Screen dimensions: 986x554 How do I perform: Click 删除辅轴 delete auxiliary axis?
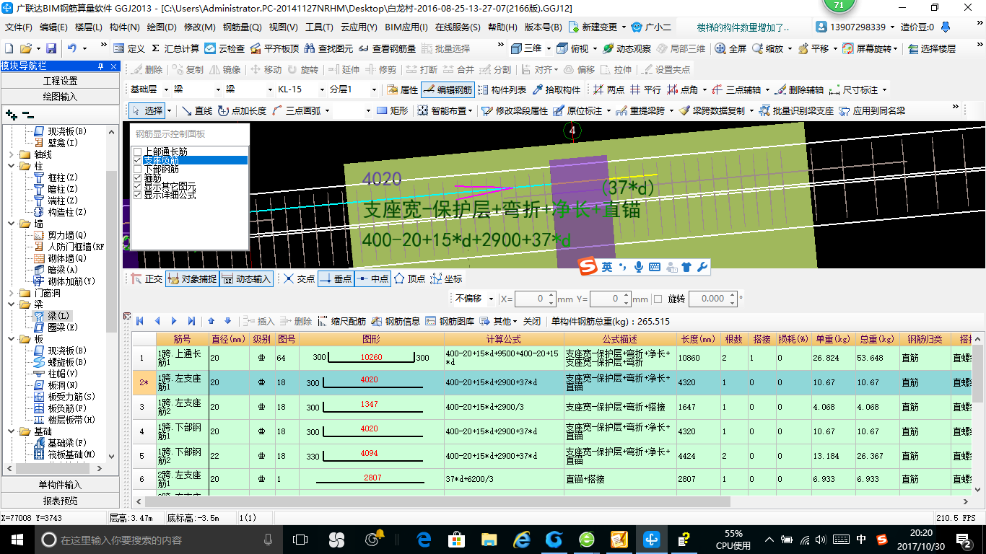(799, 90)
